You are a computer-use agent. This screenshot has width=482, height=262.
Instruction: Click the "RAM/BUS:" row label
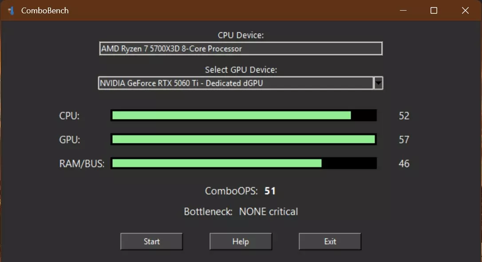(82, 164)
